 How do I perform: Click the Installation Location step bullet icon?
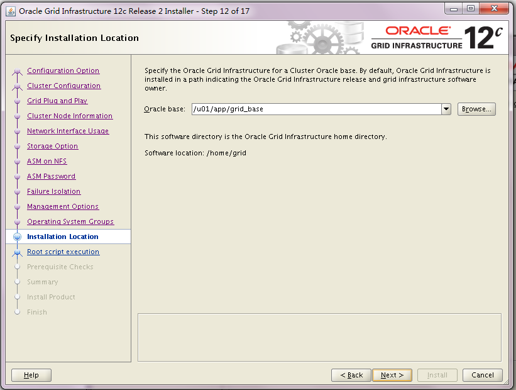click(x=17, y=237)
